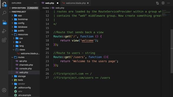
Task: Place cursor in '/users' route string
Action: pyautogui.click(x=78, y=57)
